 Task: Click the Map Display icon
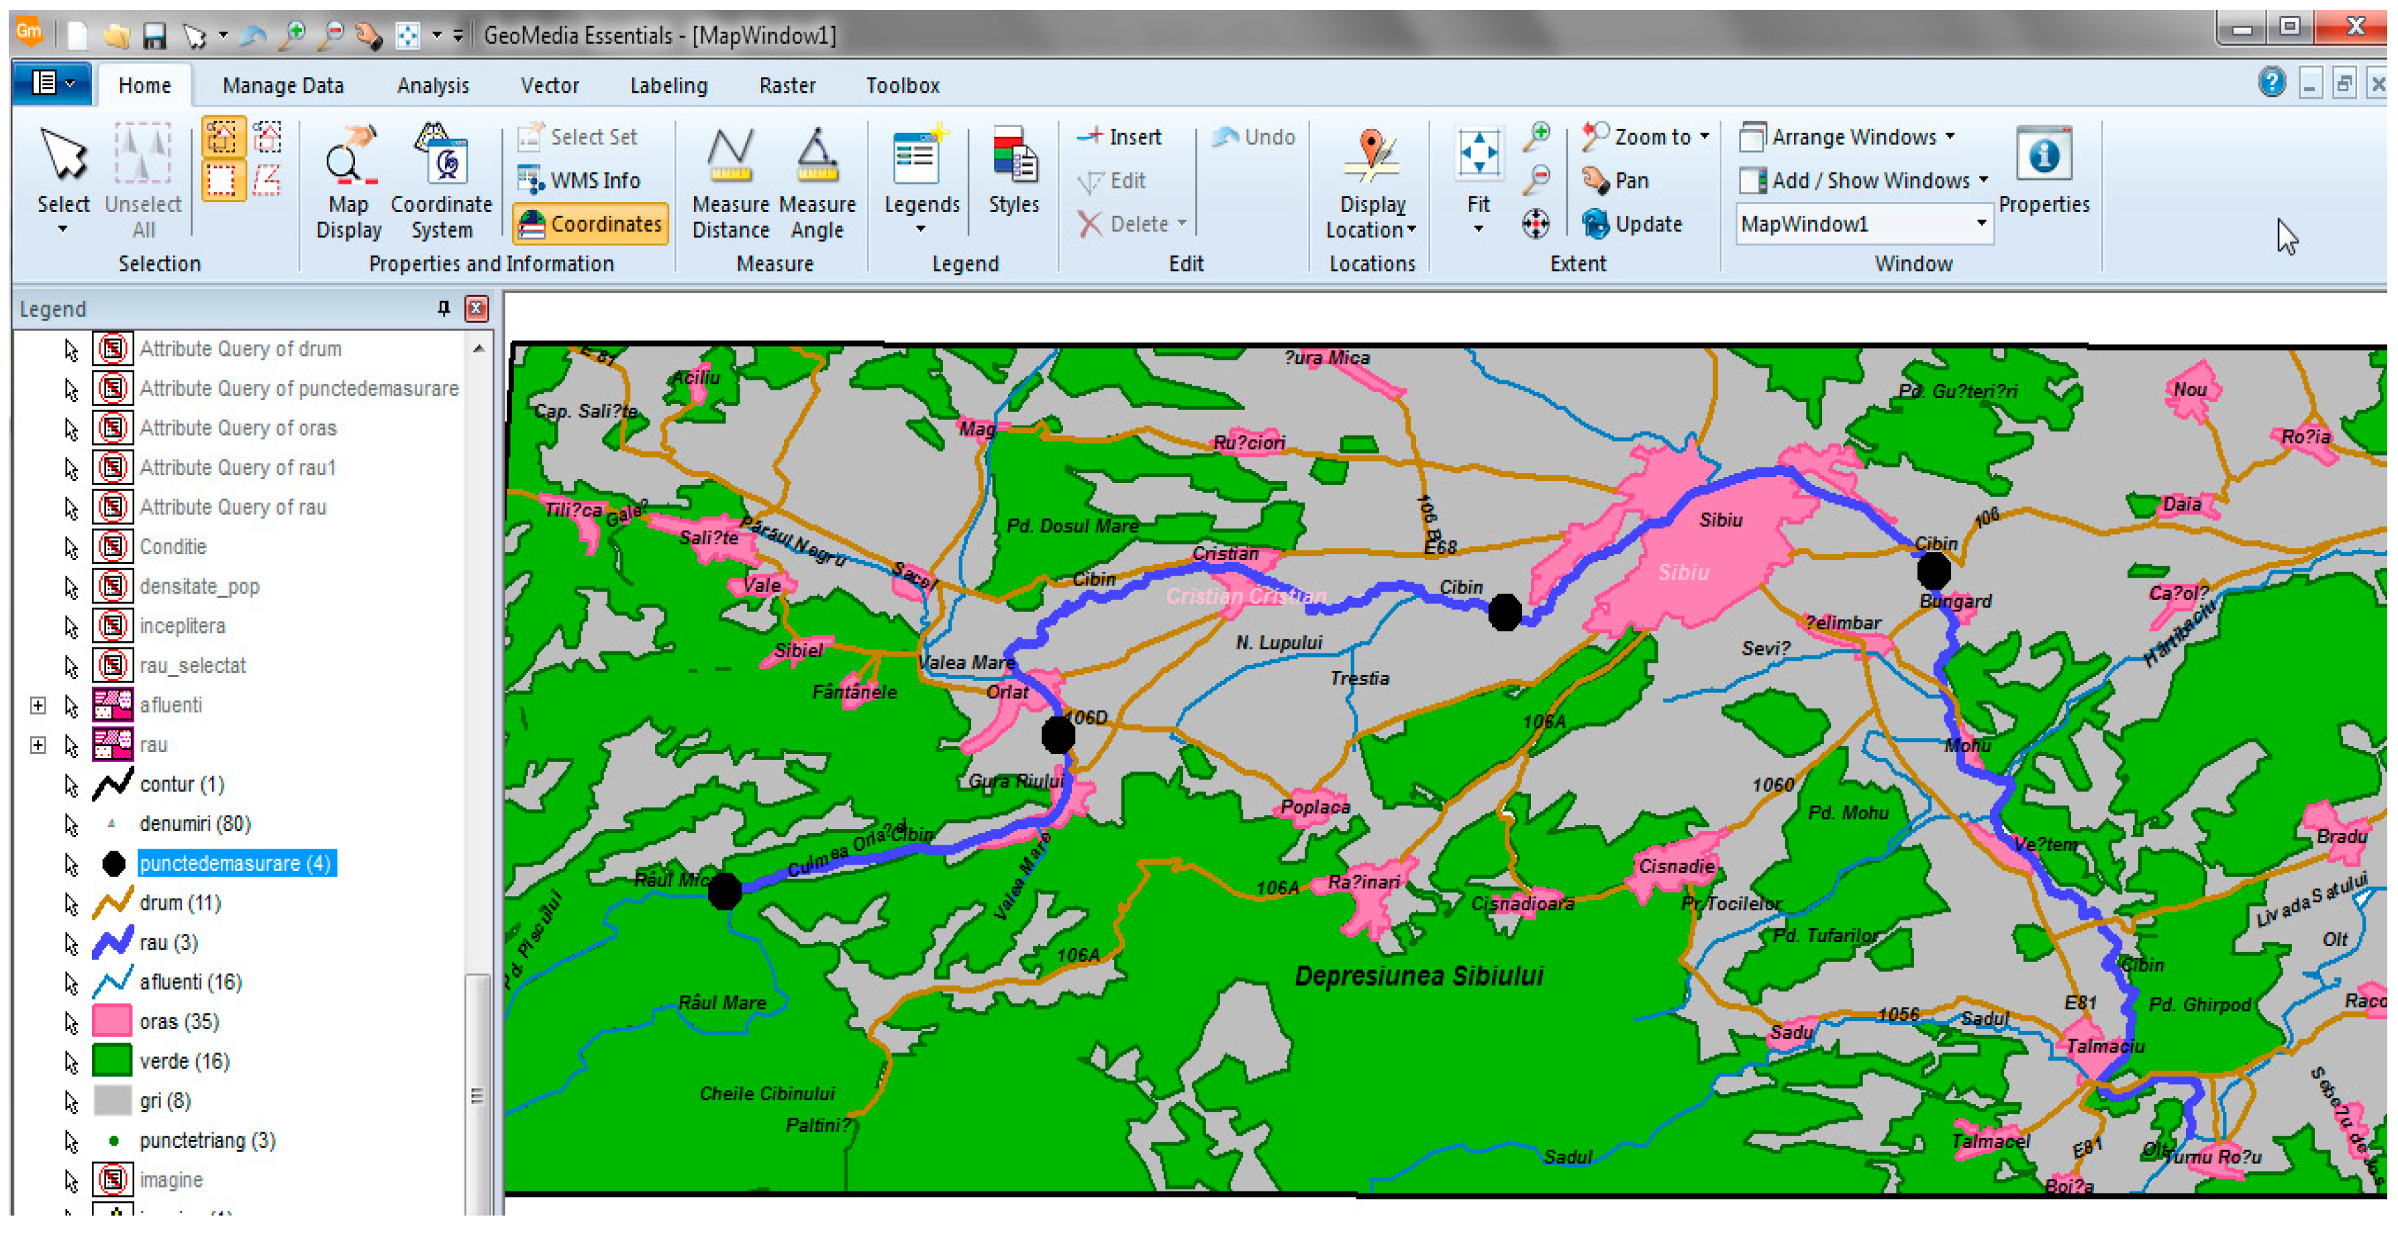click(349, 154)
